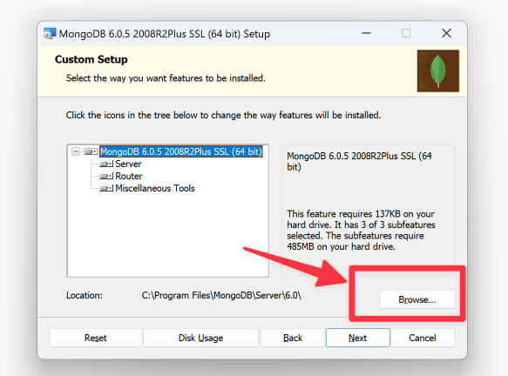Open Disk Usage
The image size is (508, 376).
[201, 338]
